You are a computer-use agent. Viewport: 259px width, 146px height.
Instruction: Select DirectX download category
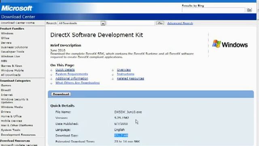click(x=6, y=90)
